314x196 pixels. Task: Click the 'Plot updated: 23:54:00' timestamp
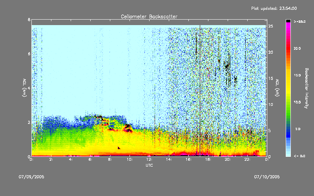point(274,8)
